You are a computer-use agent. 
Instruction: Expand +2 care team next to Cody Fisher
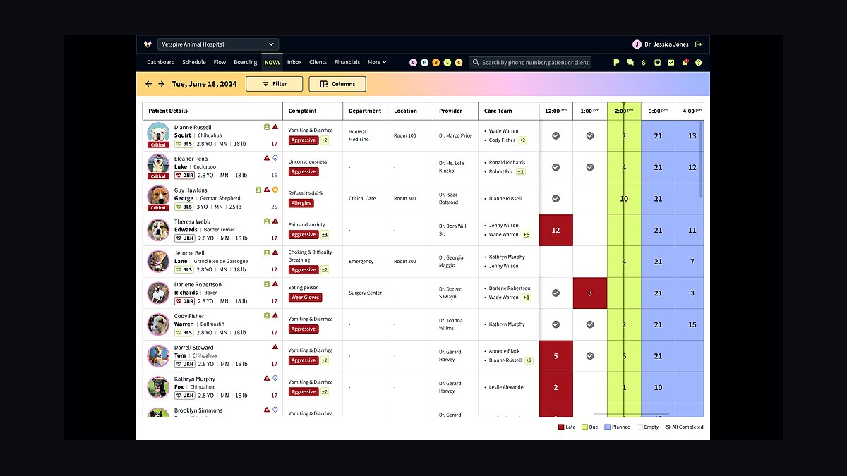(522, 140)
